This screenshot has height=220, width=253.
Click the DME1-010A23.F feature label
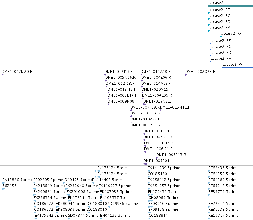[145, 119]
